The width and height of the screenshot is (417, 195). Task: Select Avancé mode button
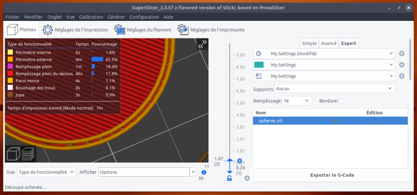click(329, 43)
